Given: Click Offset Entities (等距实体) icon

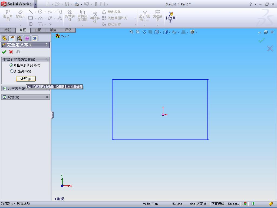Looking at the screenshot, I should point(95,17).
